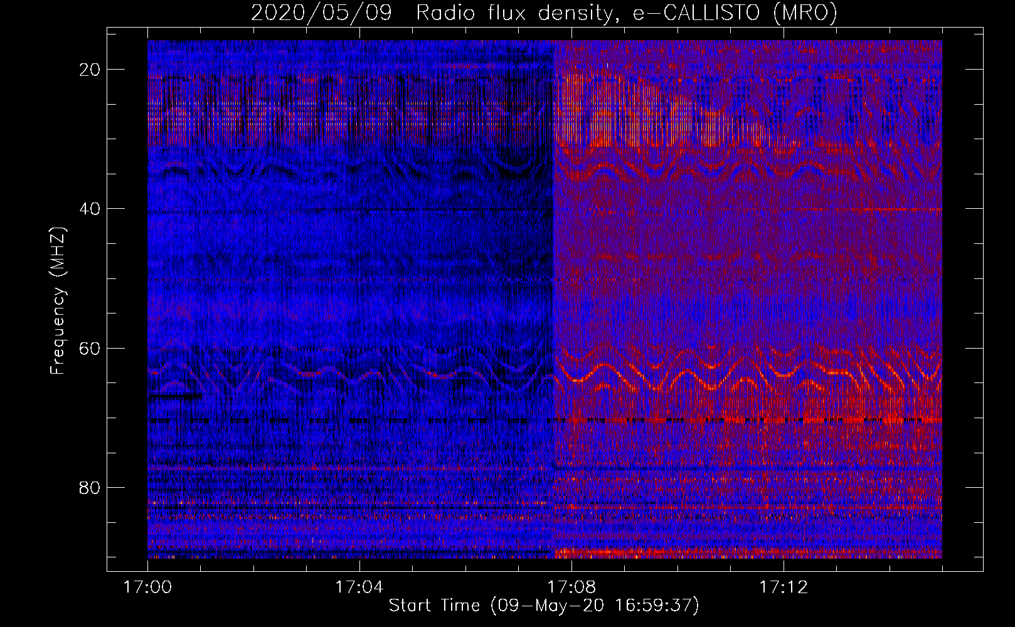
Task: Click the '17:12' time tick label
Action: 783,587
